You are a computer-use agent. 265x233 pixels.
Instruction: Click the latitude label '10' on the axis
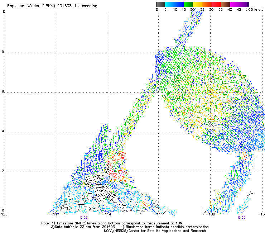click(3, 12)
